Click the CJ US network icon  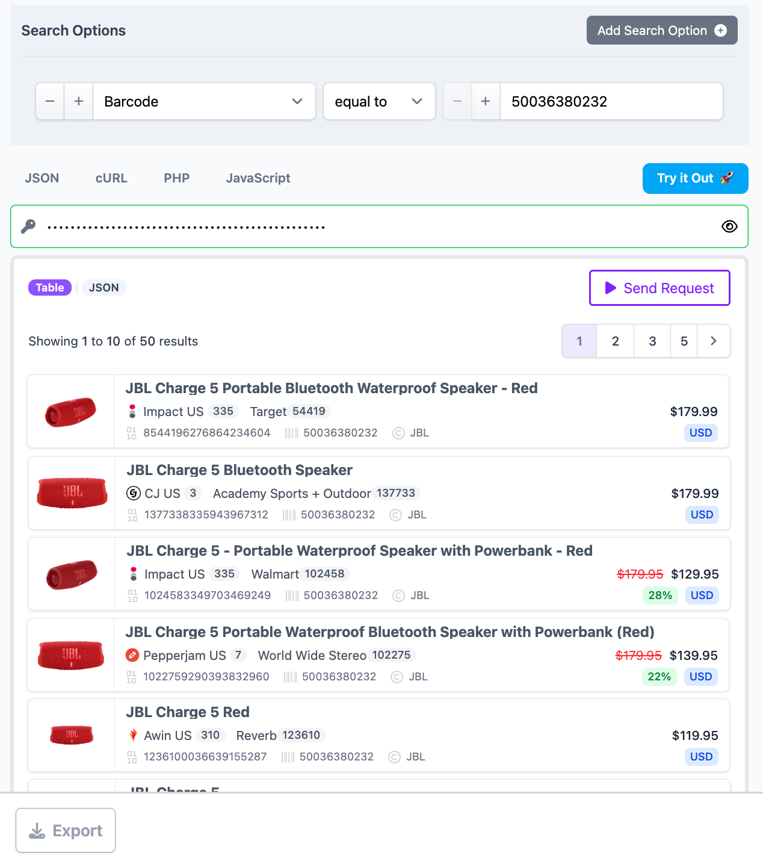(134, 494)
